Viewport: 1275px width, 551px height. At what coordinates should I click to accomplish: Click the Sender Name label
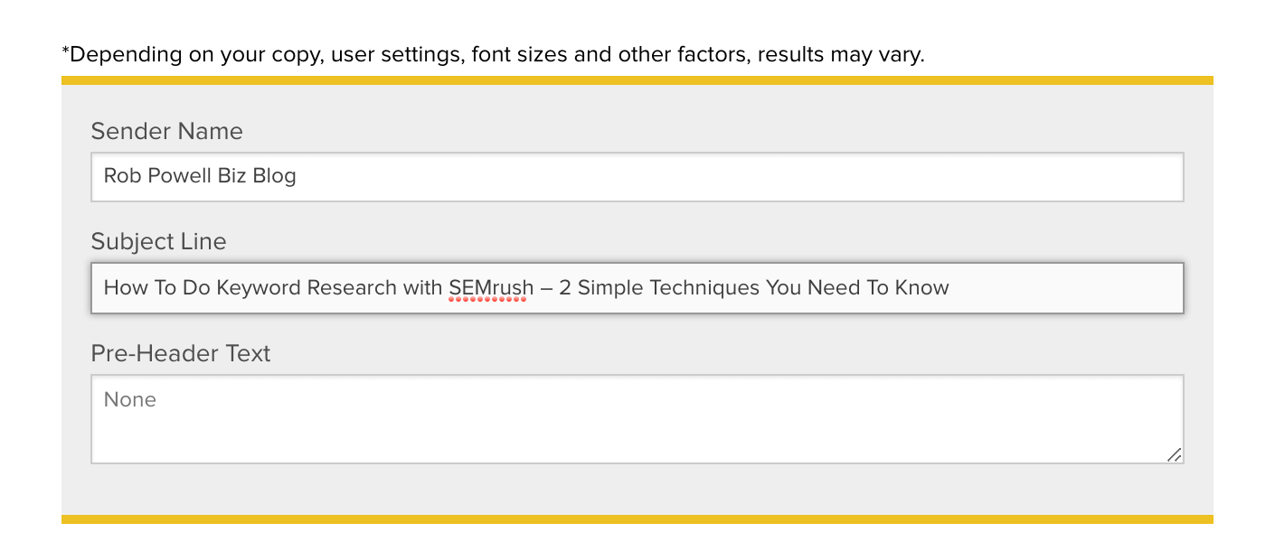pos(166,131)
